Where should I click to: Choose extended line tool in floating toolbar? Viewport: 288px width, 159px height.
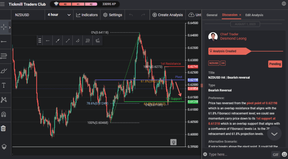(58, 41)
